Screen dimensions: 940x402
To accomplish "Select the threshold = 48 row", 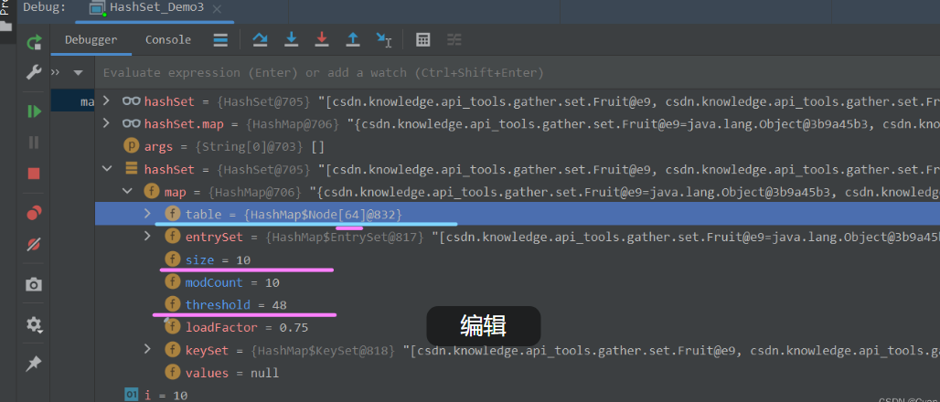I will (518, 305).
